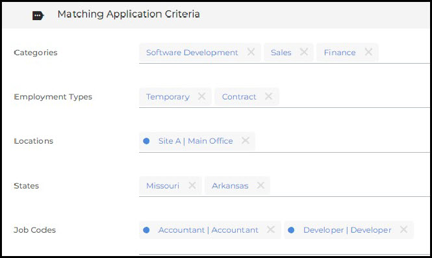Viewport: 432px width, 258px height.
Task: Remove the Finance category tag
Action: click(x=368, y=52)
